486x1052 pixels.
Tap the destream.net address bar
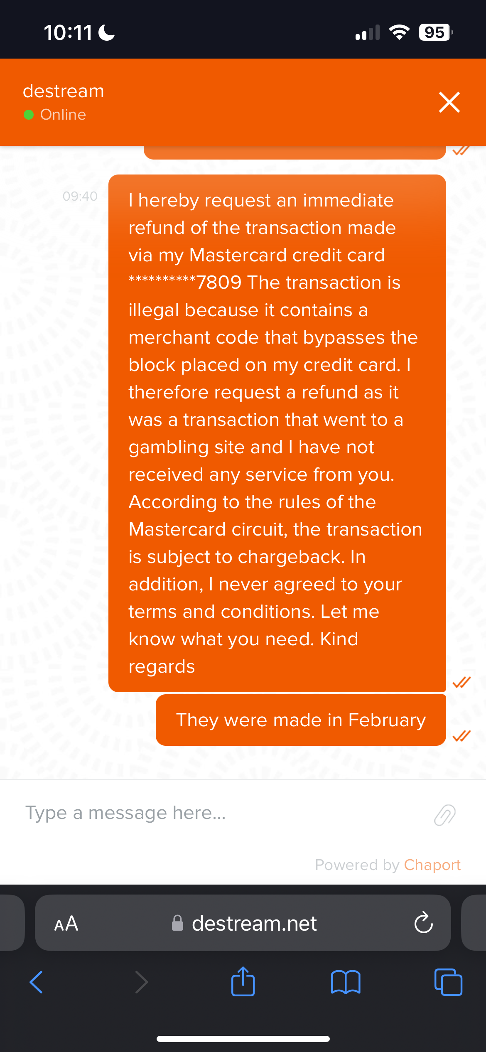pyautogui.click(x=245, y=924)
